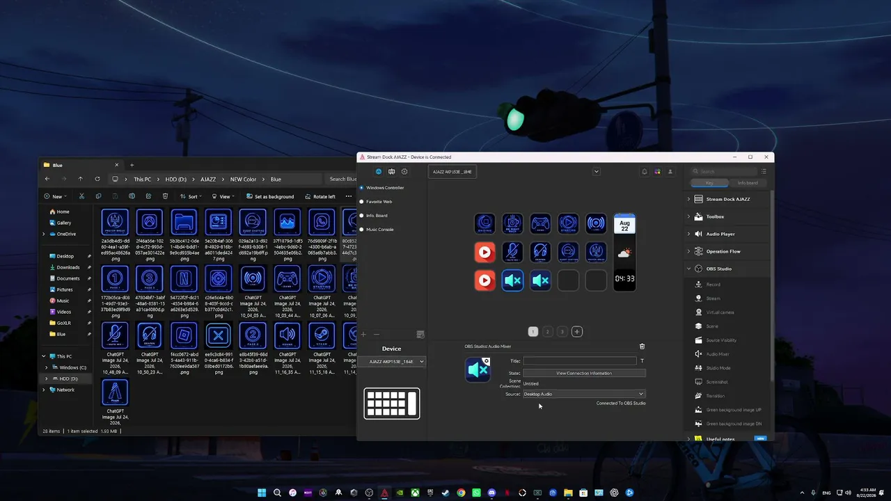Click the New button in File Explorer
Image resolution: width=891 pixels, height=501 pixels.
pyautogui.click(x=56, y=196)
